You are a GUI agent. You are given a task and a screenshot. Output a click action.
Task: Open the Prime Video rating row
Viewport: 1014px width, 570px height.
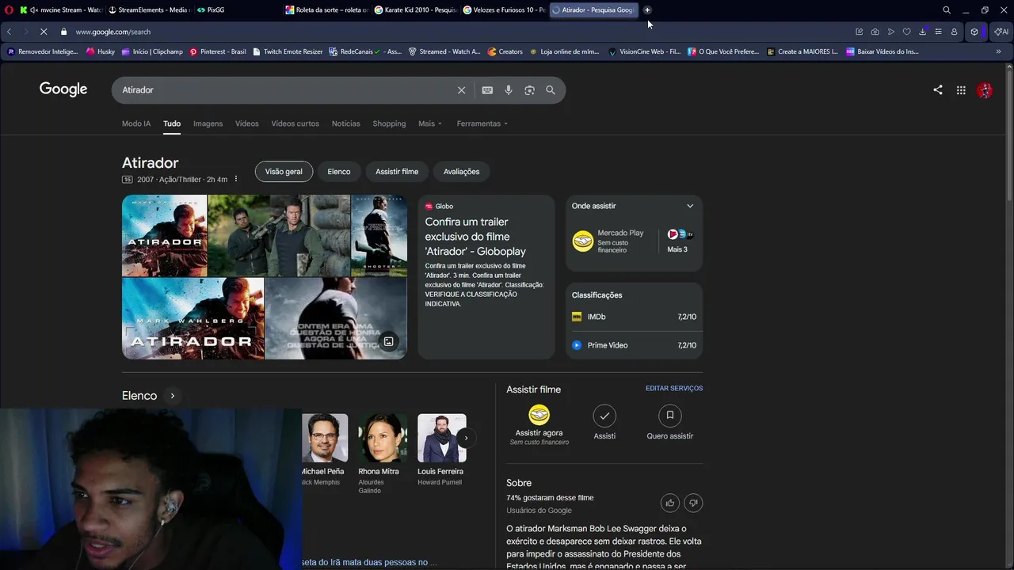[x=634, y=345]
